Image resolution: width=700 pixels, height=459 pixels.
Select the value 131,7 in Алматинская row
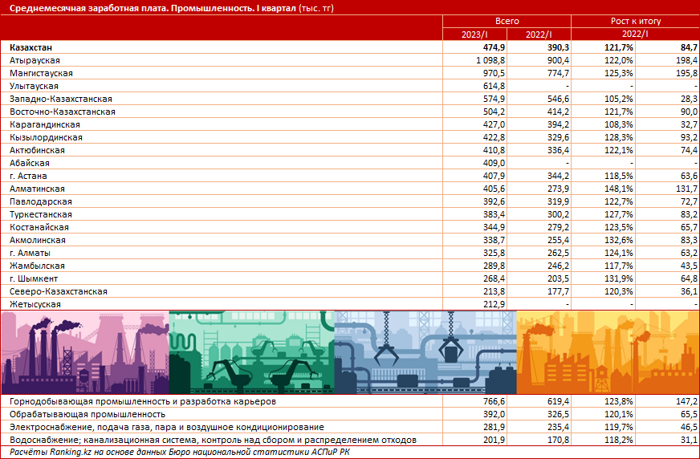coord(686,189)
